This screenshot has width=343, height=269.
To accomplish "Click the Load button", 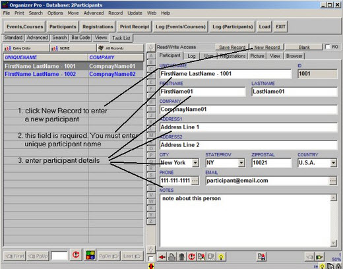I will 265,27.
